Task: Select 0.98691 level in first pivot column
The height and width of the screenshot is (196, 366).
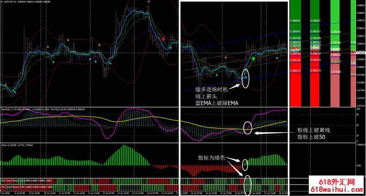Action: click(x=295, y=21)
